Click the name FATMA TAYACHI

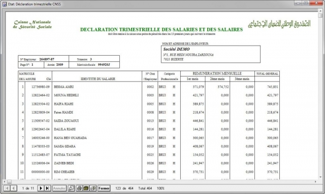[x=67, y=154]
